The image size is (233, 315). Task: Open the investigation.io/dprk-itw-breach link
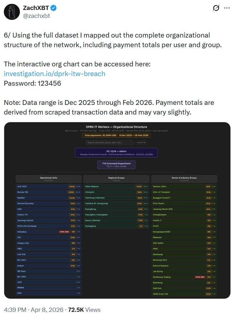pos(54,73)
